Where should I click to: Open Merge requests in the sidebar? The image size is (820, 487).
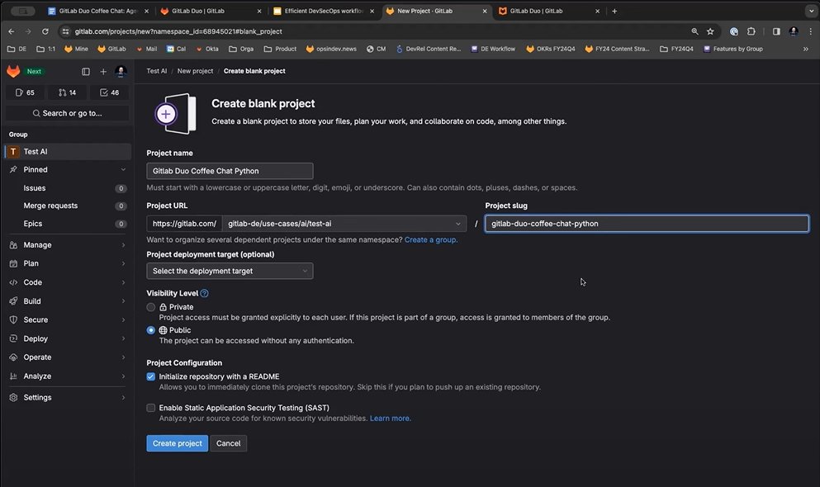pyautogui.click(x=68, y=206)
